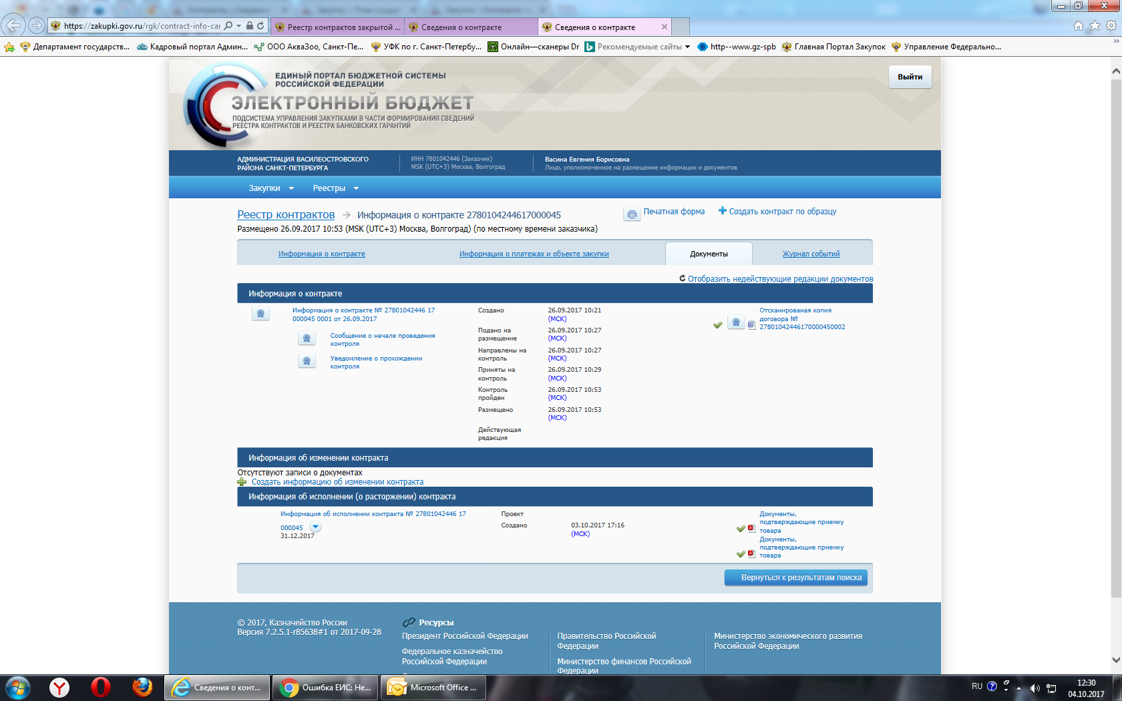Viewport: 1122px width, 701px height.
Task: Click the signature icon beside Отсканированная копия договора
Action: point(736,323)
